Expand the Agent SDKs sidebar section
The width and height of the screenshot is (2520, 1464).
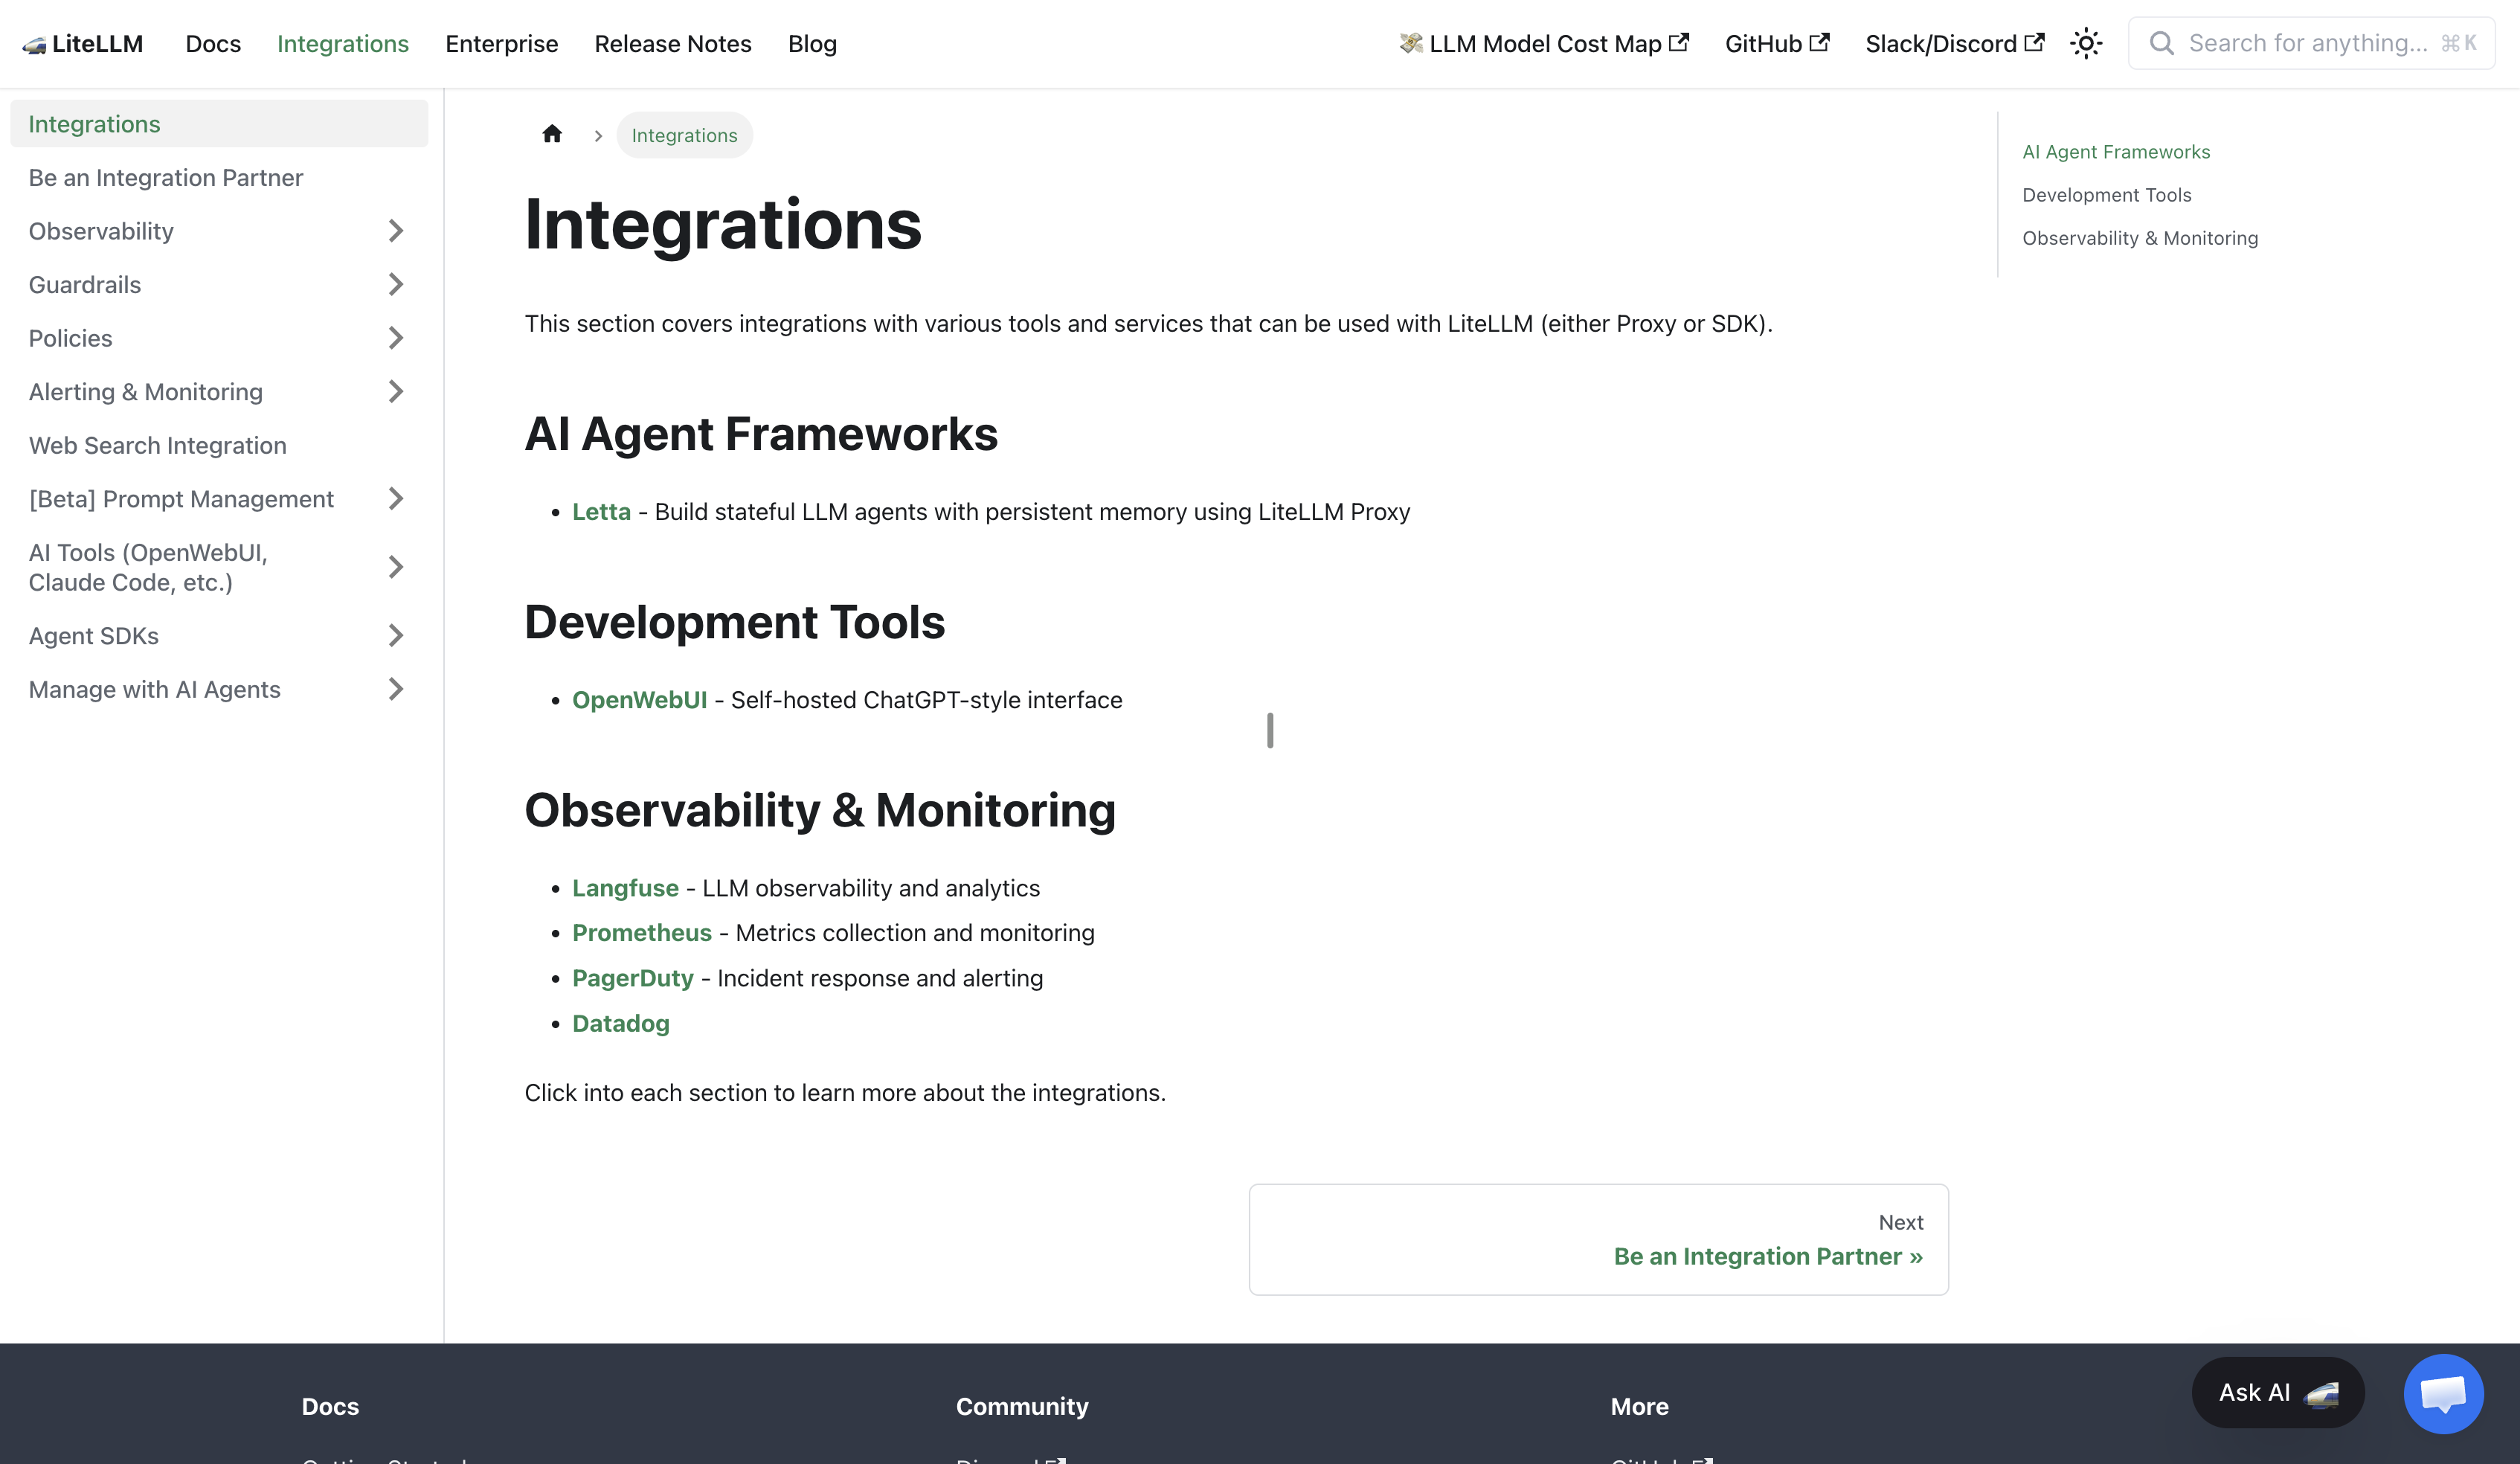click(x=396, y=636)
